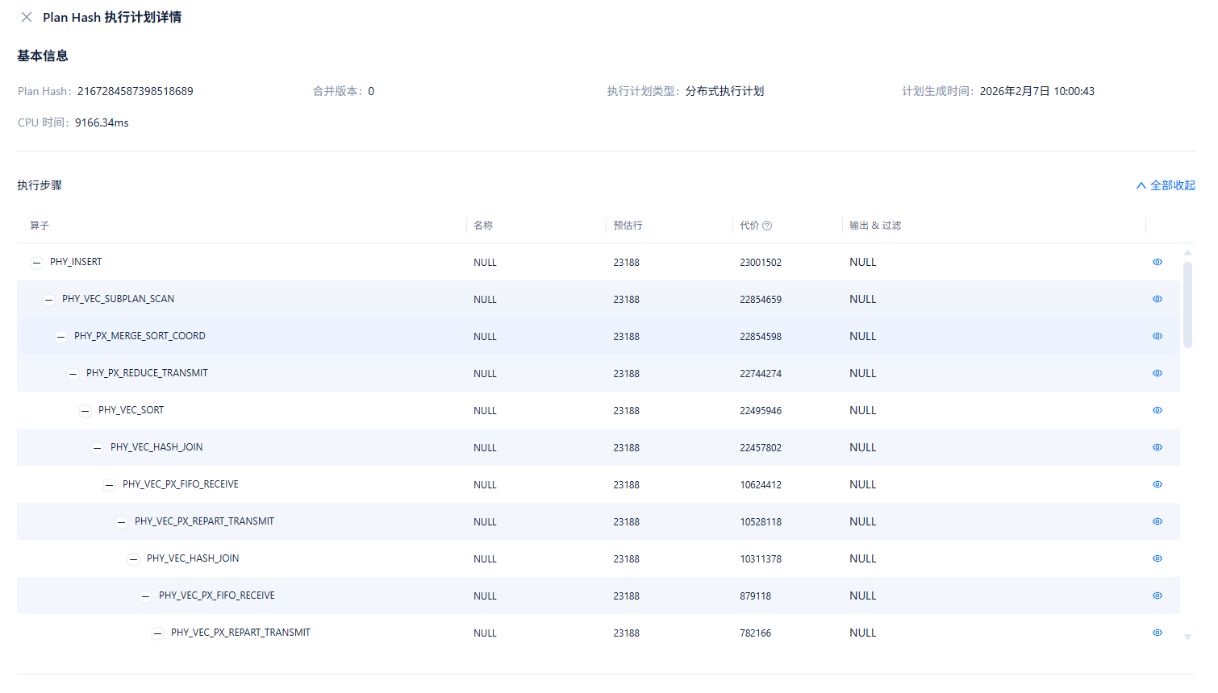Collapse the PHY_VEC_SUBPLAN_SCAN node
Image resolution: width=1218 pixels, height=693 pixels.
48,300
